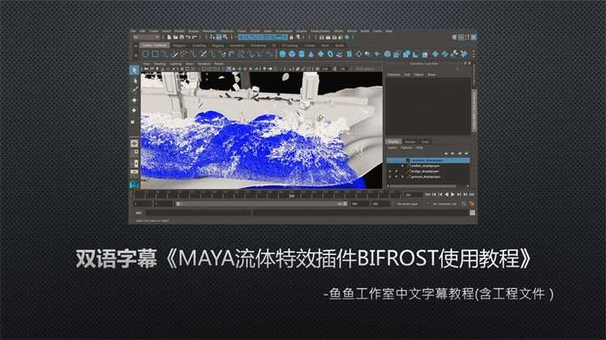Create a NURBS circle from the shelf
Image resolution: width=606 pixels, height=340 pixels.
(x=145, y=54)
